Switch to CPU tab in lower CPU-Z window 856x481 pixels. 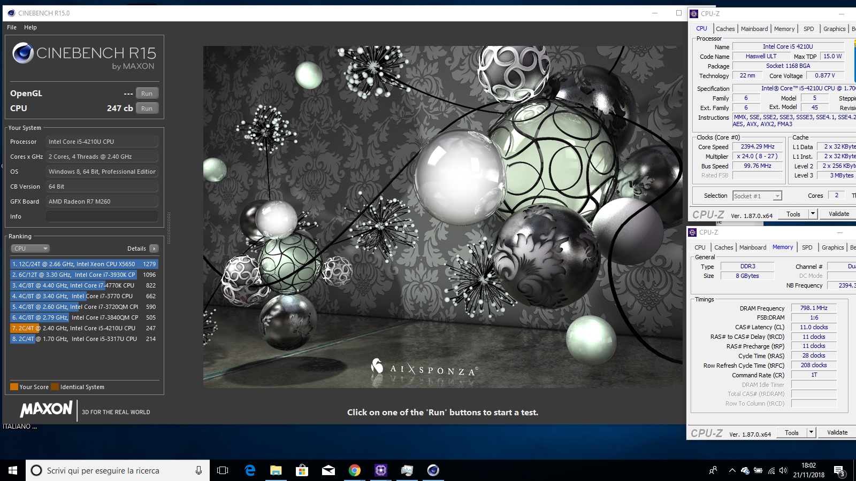tap(700, 247)
